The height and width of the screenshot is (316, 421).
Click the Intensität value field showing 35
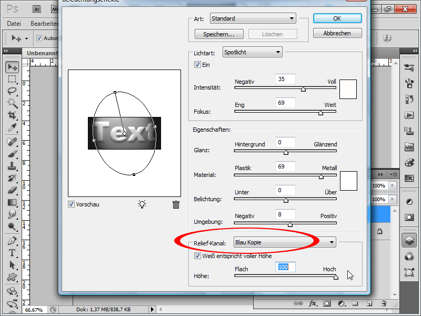coord(285,79)
